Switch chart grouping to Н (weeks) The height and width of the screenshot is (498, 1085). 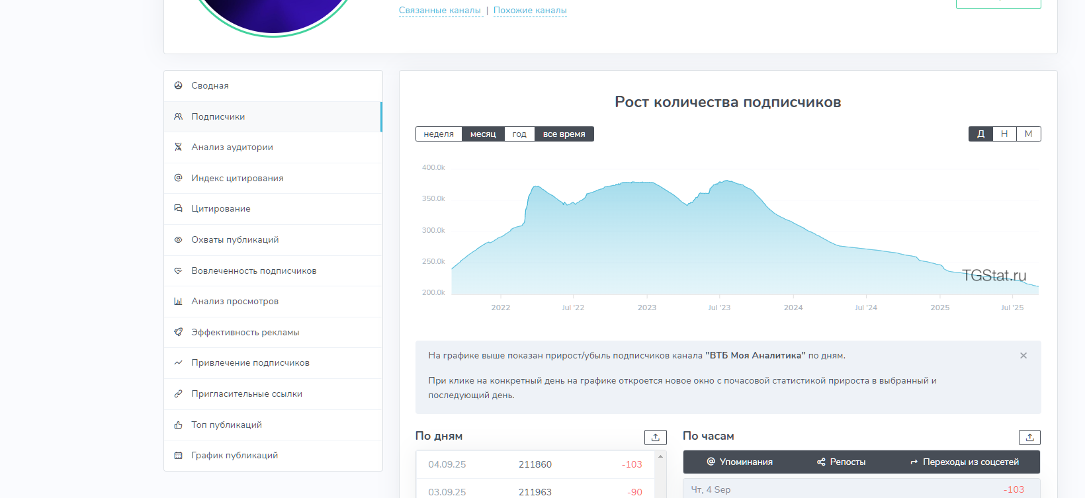[1004, 134]
